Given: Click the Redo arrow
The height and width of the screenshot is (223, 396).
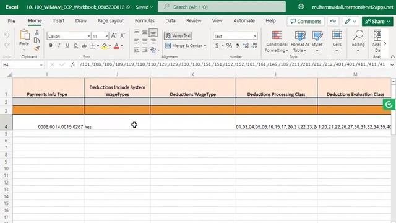Looking at the screenshot, I should tap(7, 45).
